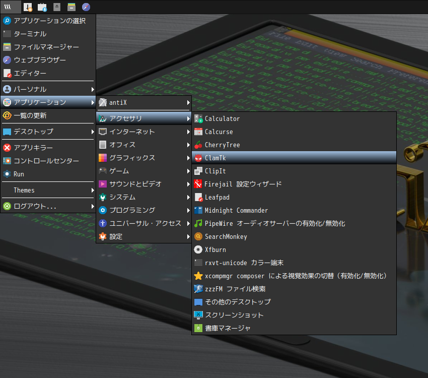This screenshot has height=378, width=428.
Task: Select the xcompmgr composer 視覚効果の切替 entry text
Action: [x=296, y=276]
